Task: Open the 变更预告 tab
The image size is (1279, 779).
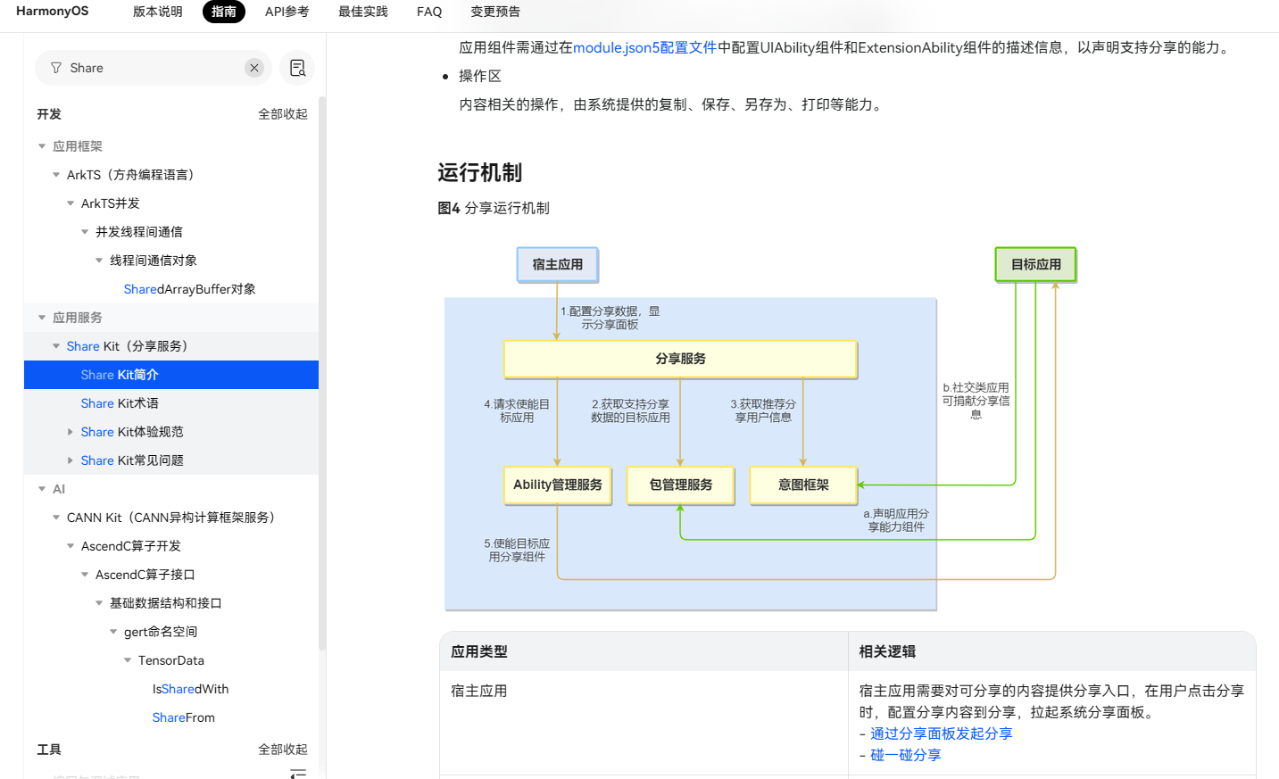Action: click(x=495, y=12)
